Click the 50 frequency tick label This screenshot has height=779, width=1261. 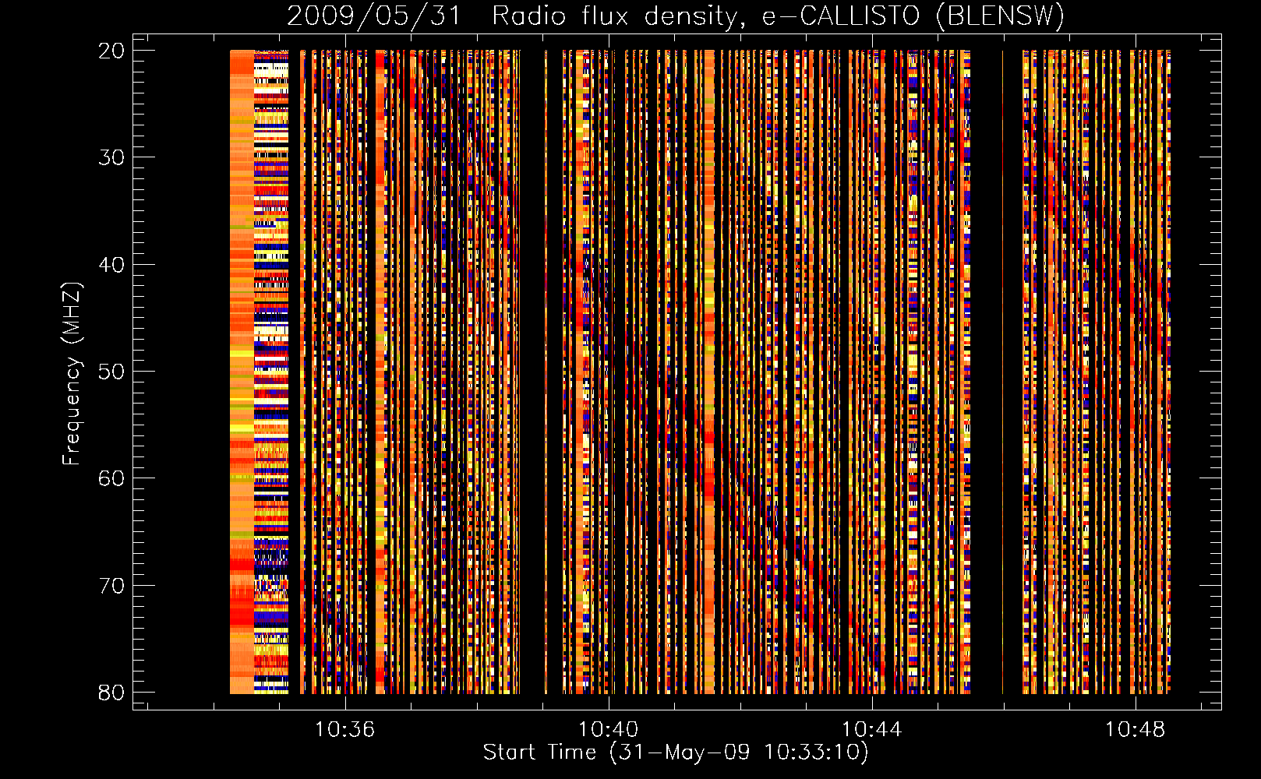tap(111, 371)
